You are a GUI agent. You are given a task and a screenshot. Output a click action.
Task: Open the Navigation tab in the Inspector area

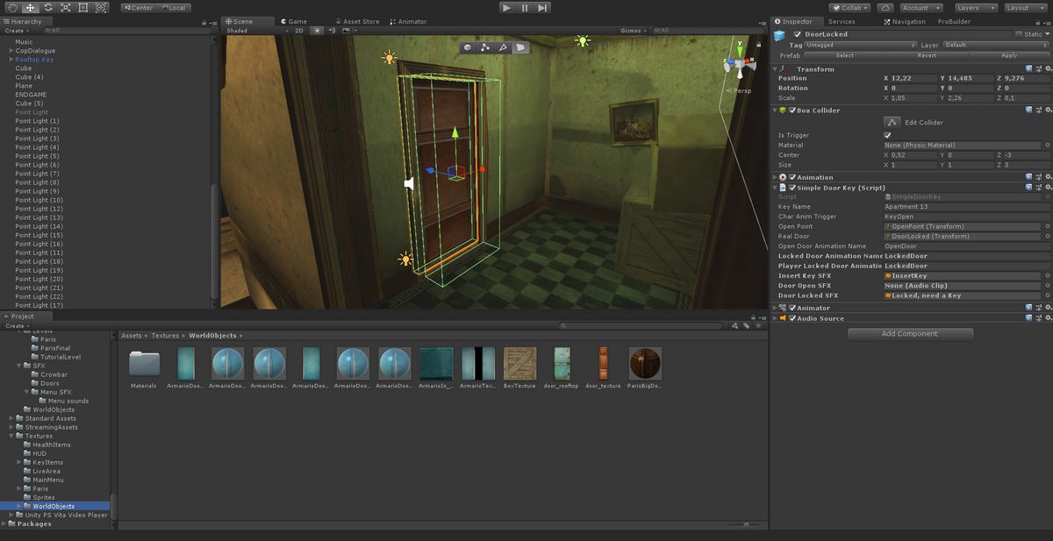tap(908, 21)
